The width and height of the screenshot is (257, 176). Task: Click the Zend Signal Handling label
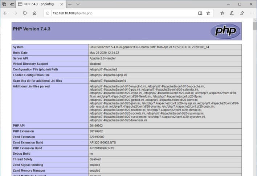(28, 165)
